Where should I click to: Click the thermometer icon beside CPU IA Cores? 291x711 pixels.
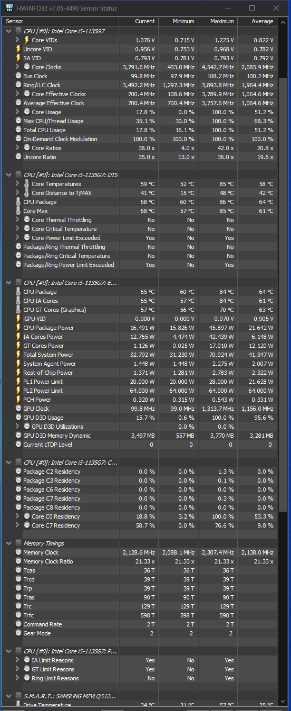coord(18,301)
